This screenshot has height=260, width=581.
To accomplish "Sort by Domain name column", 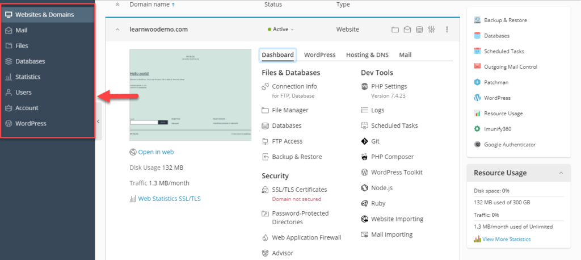I will (x=152, y=5).
